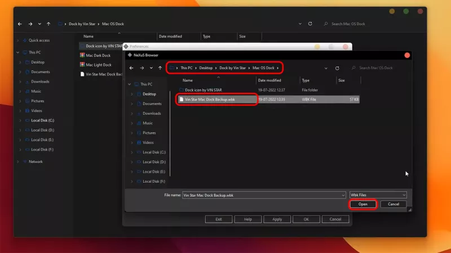Sort by Type column in NeXuS Browser
This screenshot has height=253, width=451.
(306, 80)
